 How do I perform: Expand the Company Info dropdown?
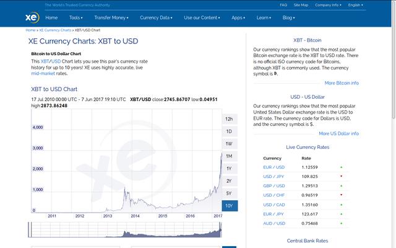click(x=328, y=5)
